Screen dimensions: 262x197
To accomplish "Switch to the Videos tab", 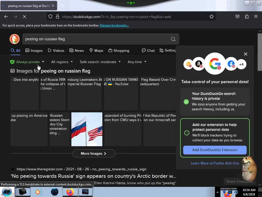I will [x=56, y=51].
